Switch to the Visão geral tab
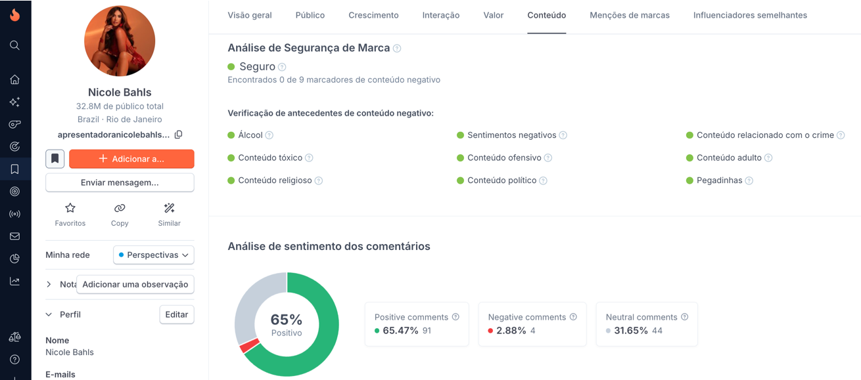Screen dimensions: 861x380 coord(250,15)
